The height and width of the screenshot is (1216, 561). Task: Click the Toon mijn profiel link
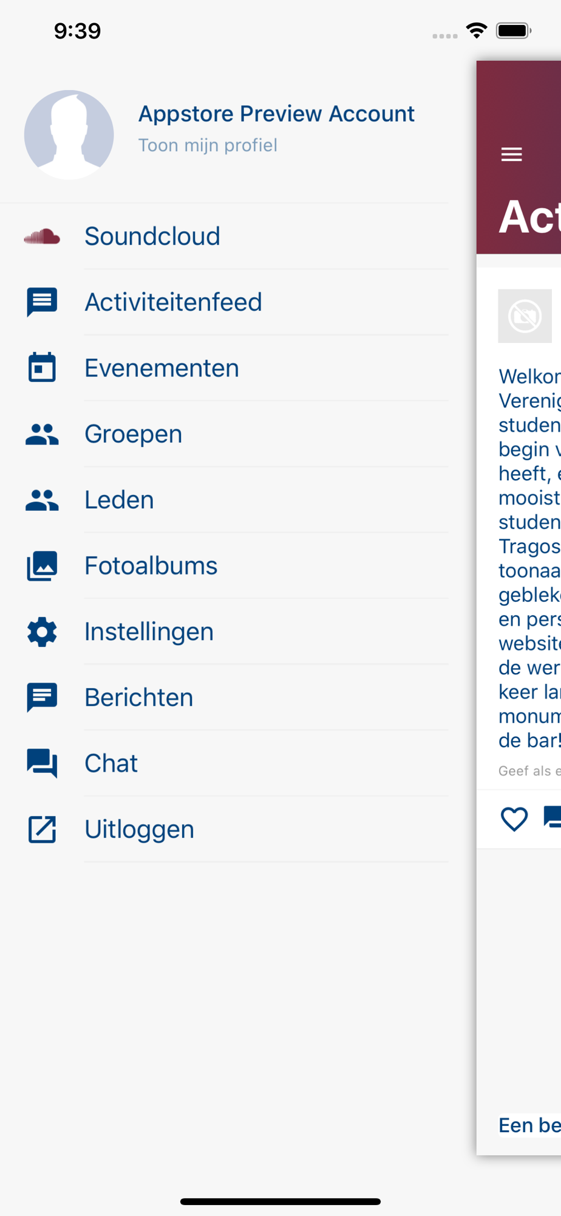tap(208, 145)
